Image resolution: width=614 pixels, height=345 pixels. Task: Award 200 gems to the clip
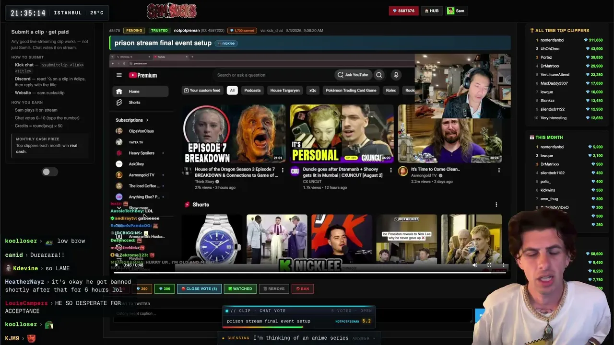(142, 289)
